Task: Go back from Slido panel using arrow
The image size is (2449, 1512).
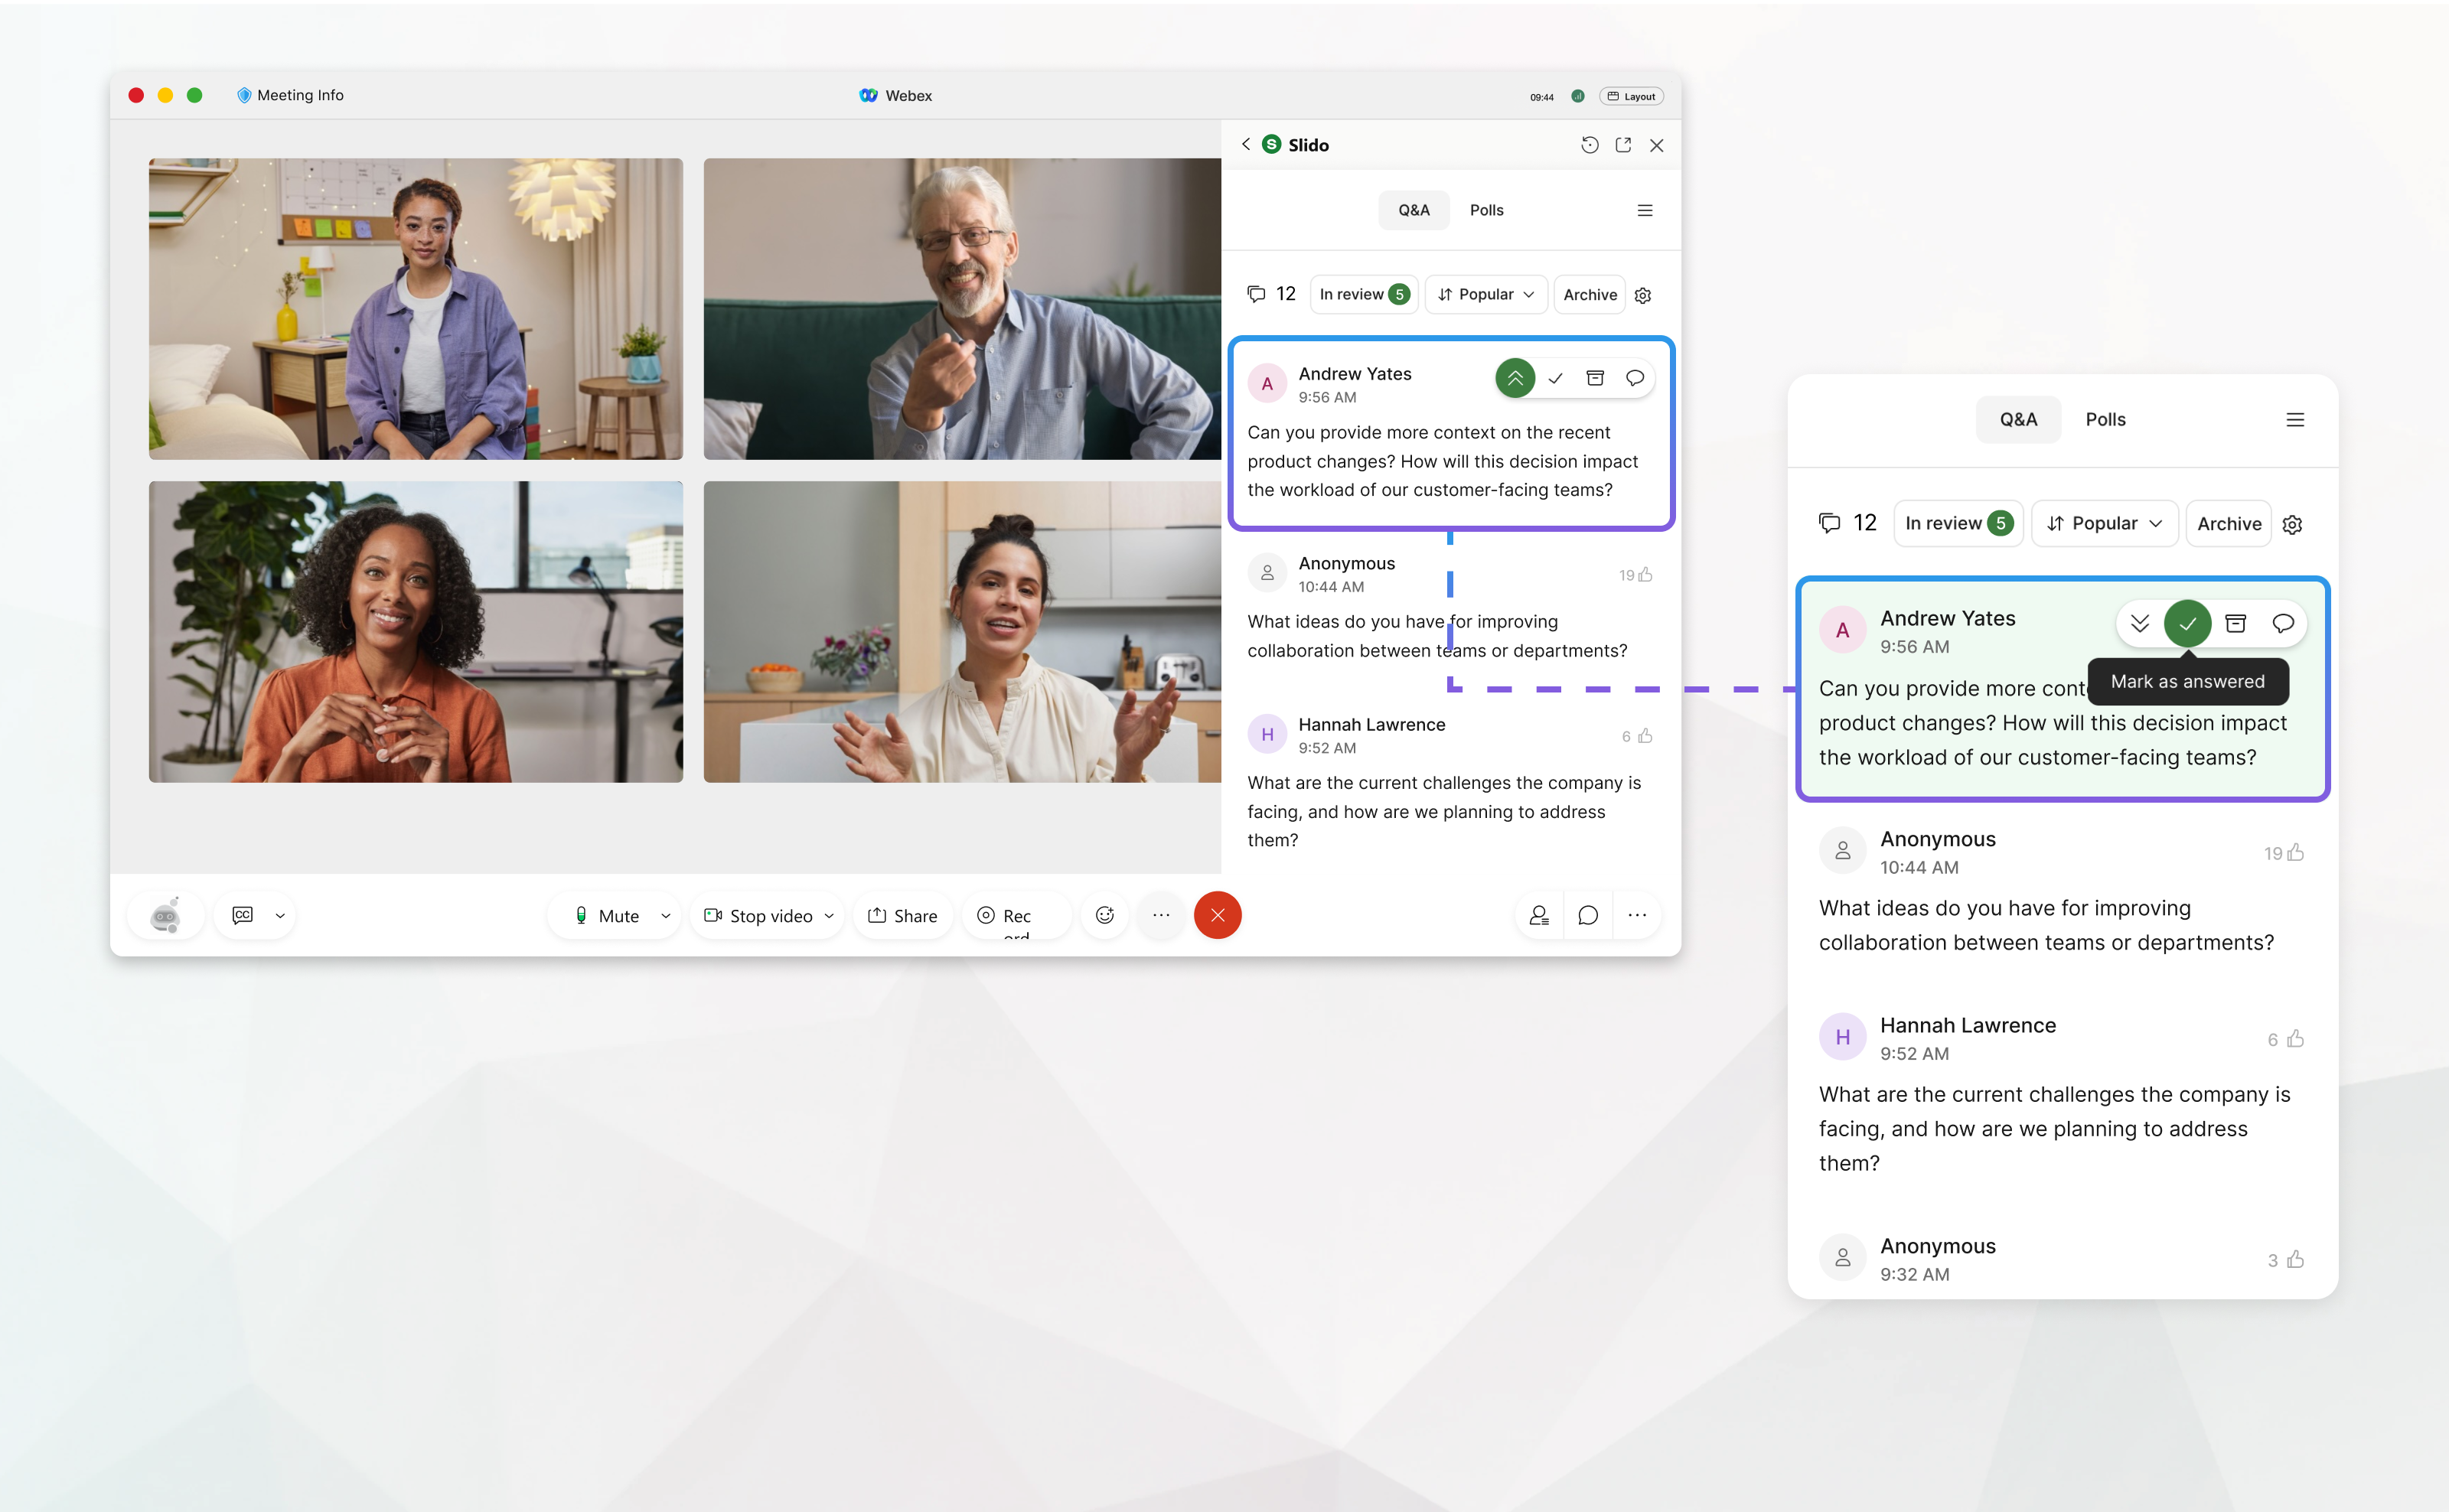Action: coord(1246,144)
